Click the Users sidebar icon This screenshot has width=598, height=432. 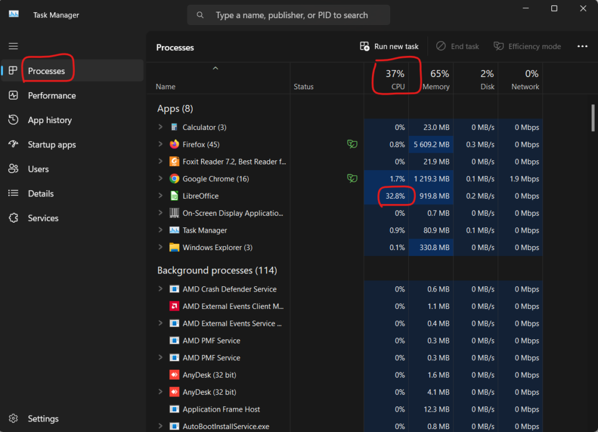coord(13,168)
